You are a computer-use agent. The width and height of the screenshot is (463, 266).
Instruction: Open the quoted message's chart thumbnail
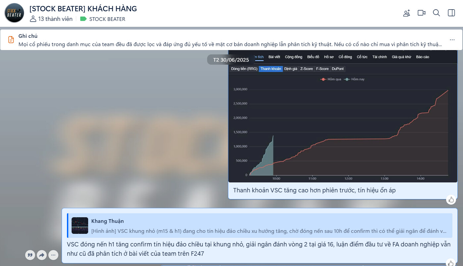pos(80,226)
